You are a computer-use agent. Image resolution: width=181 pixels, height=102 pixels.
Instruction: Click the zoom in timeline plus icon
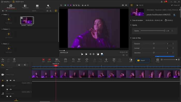click(x=179, y=60)
